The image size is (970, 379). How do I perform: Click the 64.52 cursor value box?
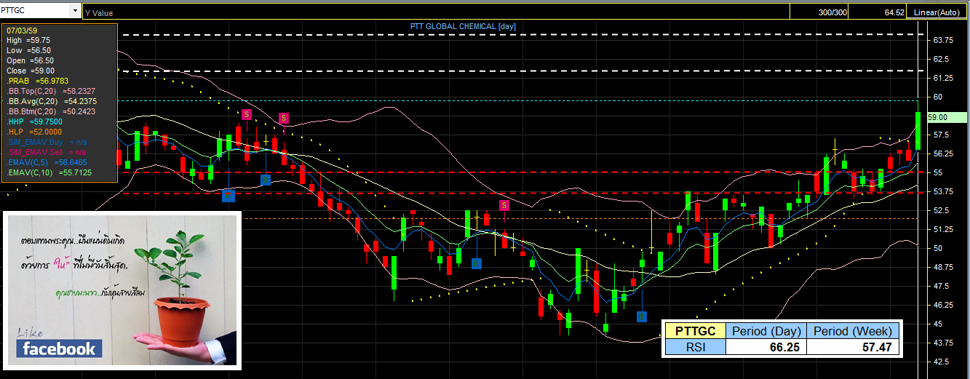coord(878,12)
